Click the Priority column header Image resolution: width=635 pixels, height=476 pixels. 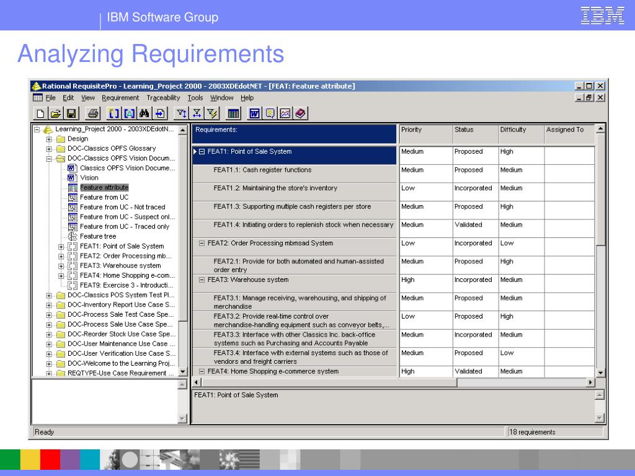click(x=426, y=134)
